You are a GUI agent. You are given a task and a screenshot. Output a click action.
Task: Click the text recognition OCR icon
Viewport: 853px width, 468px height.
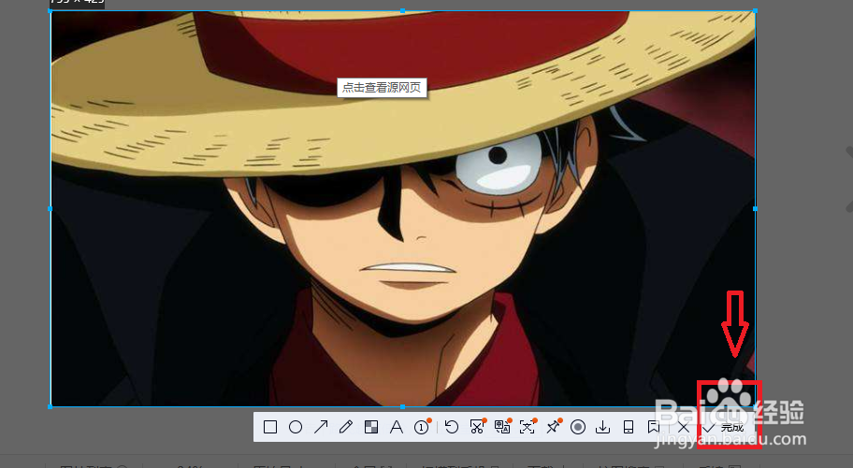(528, 427)
